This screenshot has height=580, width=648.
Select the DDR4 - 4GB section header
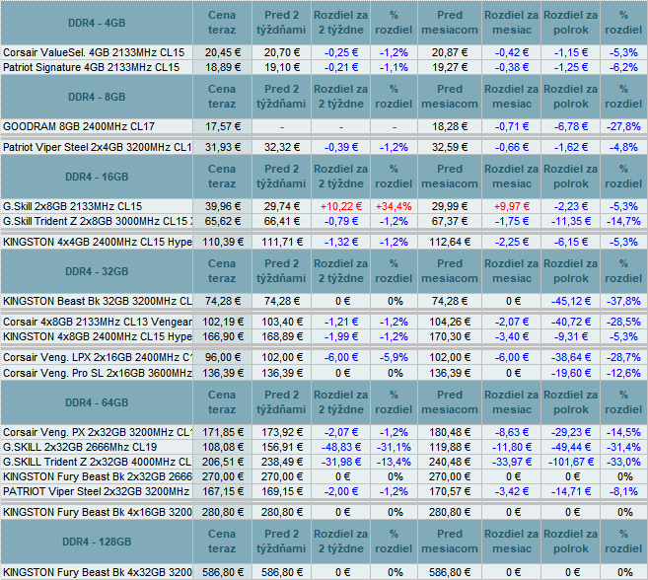coord(97,23)
